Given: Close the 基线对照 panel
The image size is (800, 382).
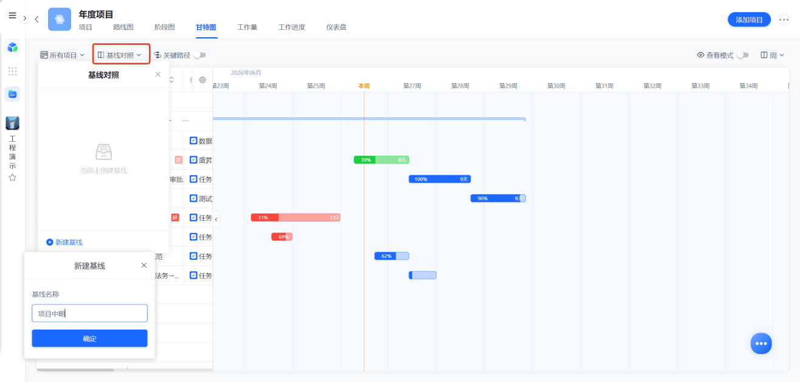Looking at the screenshot, I should click(x=158, y=74).
